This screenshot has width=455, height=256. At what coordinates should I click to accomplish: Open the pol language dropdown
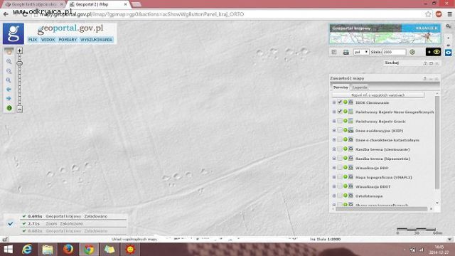(x=361, y=52)
